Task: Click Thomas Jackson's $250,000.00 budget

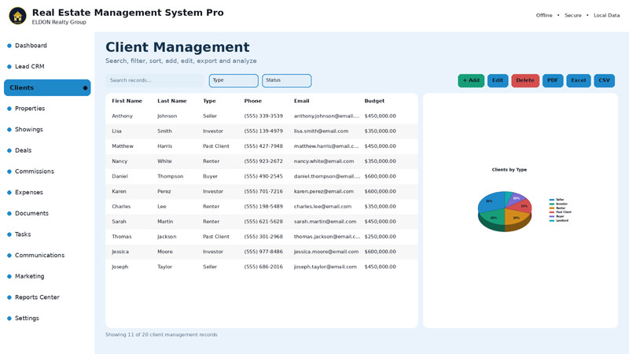Action: click(380, 237)
